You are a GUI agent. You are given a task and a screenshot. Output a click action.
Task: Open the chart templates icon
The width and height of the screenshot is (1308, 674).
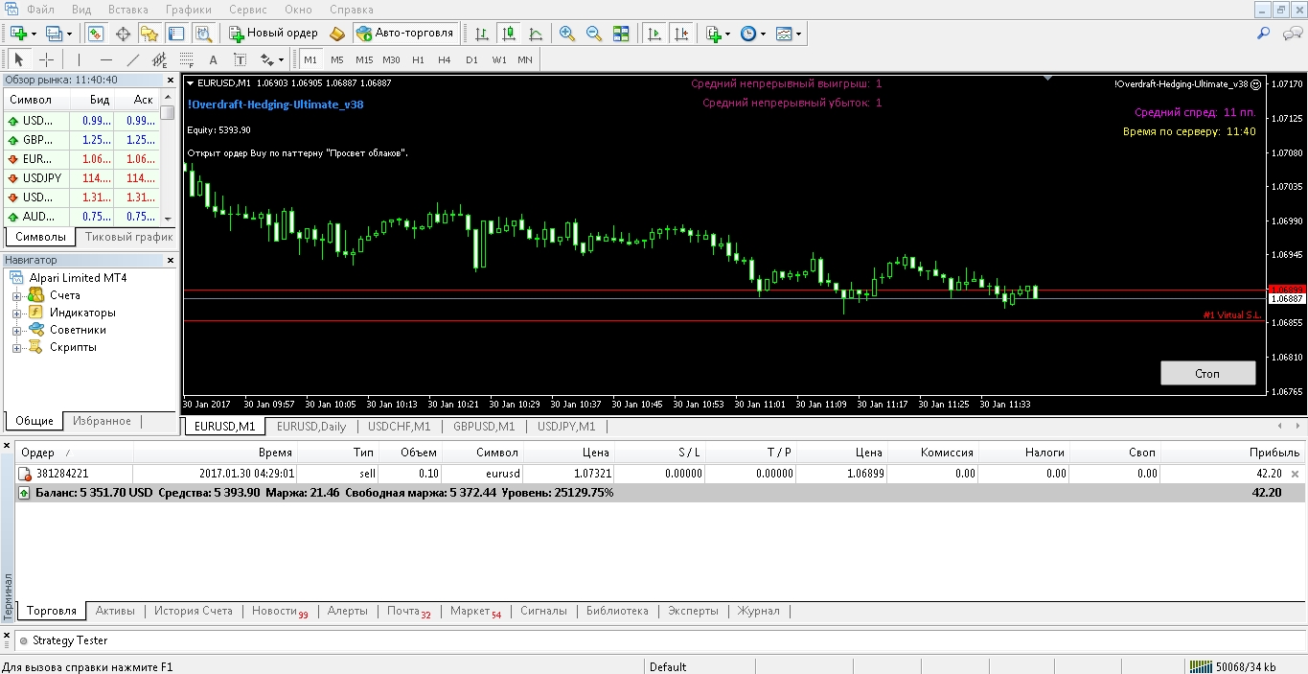click(x=785, y=34)
